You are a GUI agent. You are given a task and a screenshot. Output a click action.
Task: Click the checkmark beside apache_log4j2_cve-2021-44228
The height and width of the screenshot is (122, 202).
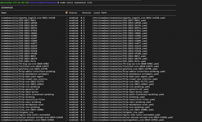pyautogui.click(x=67, y=18)
